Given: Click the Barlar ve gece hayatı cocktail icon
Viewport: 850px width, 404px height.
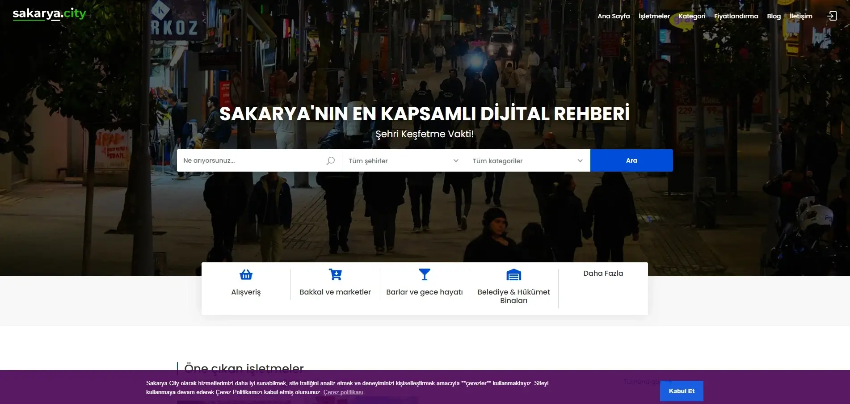Looking at the screenshot, I should pos(424,274).
